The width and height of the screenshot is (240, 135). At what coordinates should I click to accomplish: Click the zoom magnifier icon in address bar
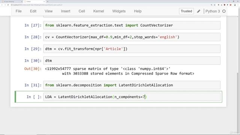click(x=211, y=5)
